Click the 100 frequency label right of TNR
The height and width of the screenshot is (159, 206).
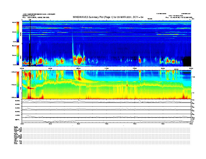194,77
